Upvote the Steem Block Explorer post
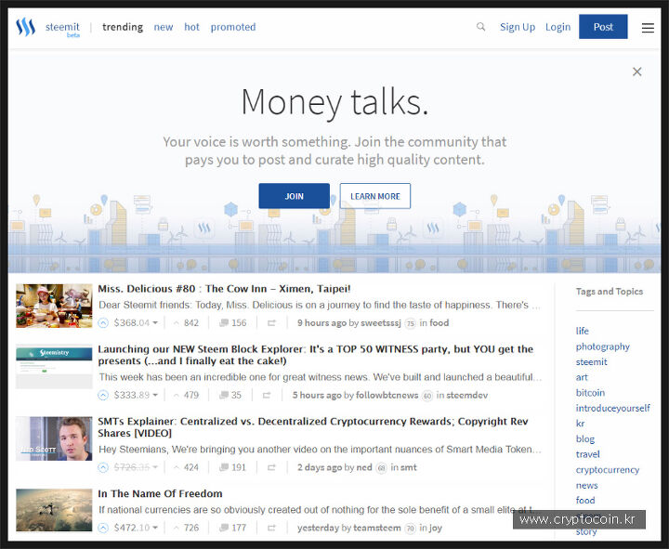Image resolution: width=669 pixels, height=549 pixels. tap(103, 396)
